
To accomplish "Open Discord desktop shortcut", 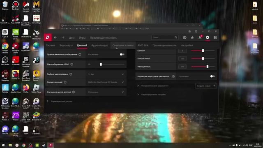I will click(5, 130).
